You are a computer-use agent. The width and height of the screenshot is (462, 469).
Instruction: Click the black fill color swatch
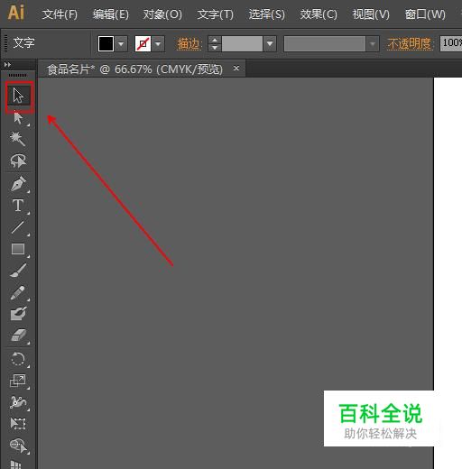106,44
